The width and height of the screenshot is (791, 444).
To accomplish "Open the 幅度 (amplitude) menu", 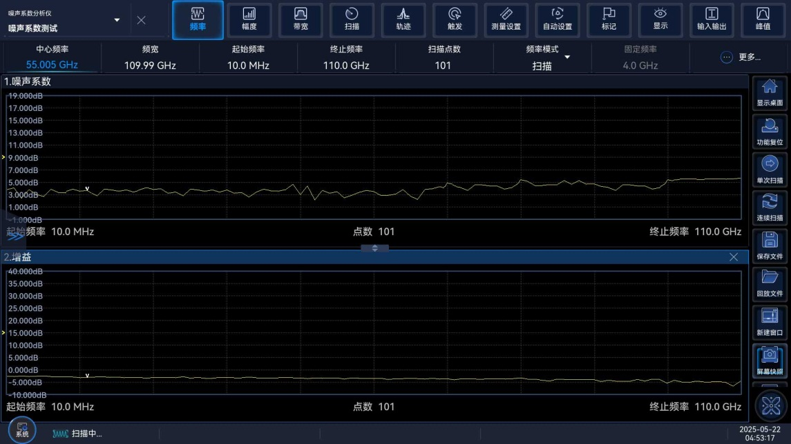I will 249,19.
